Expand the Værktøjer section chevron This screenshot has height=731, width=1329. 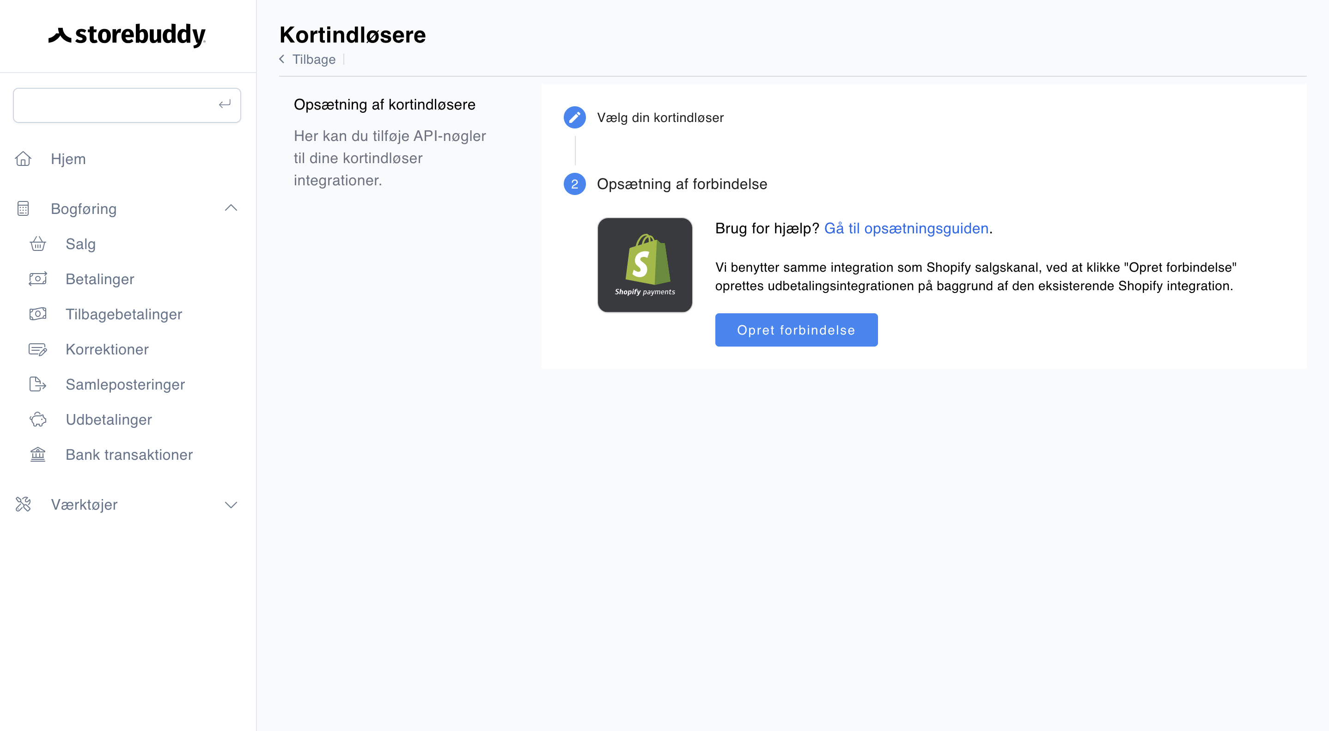point(231,505)
